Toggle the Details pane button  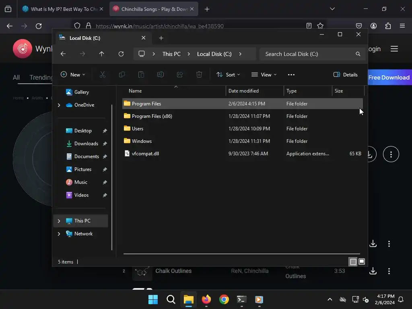point(345,74)
